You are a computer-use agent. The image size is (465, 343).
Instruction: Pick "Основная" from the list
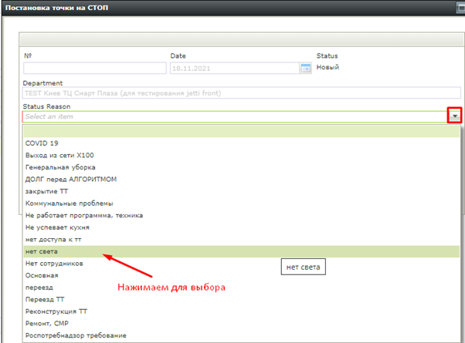click(242, 275)
